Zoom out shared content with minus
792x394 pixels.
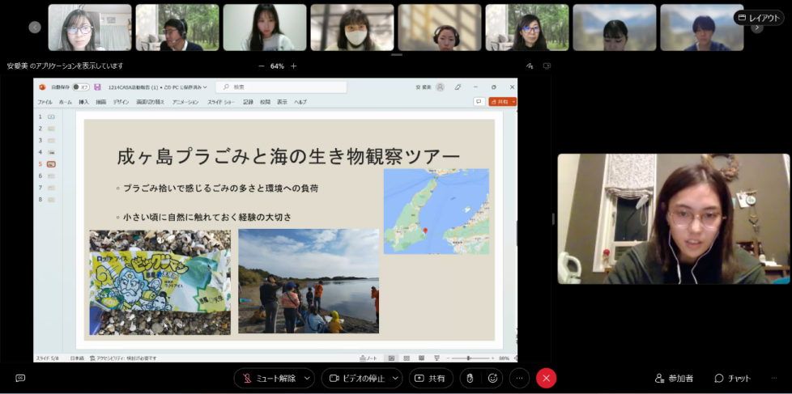[x=261, y=66]
